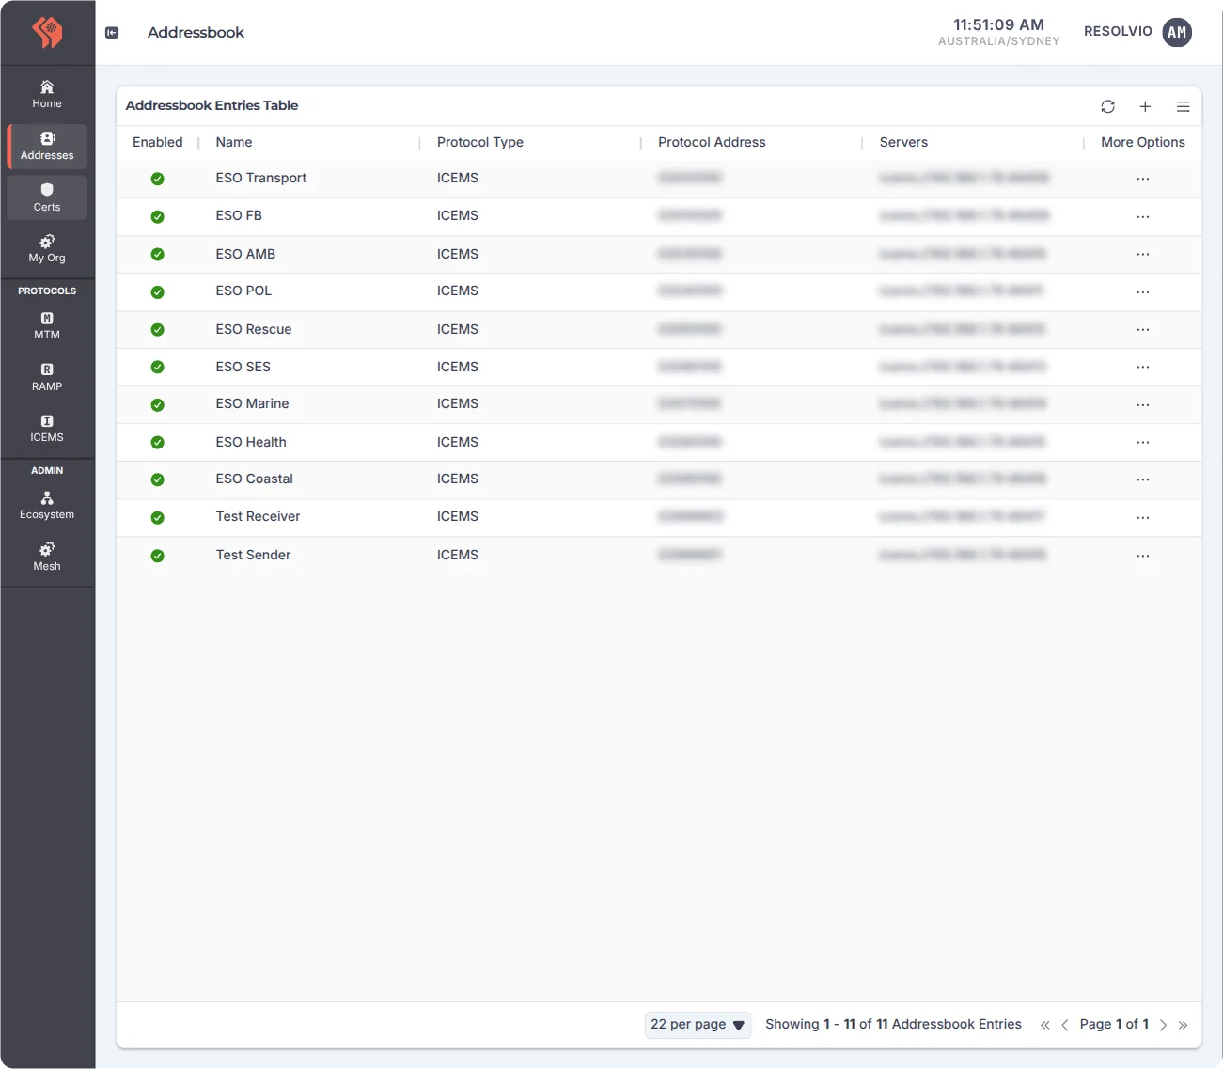Open more options for ESO Marine
The image size is (1223, 1069).
point(1143,404)
